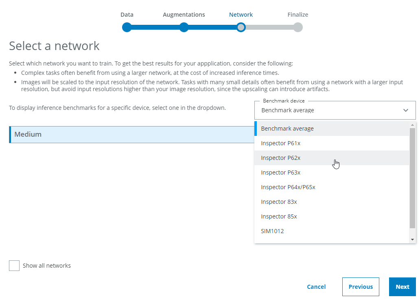Screen dimensions: 420x299
Task: Select Benchmark average option
Action: coord(287,129)
